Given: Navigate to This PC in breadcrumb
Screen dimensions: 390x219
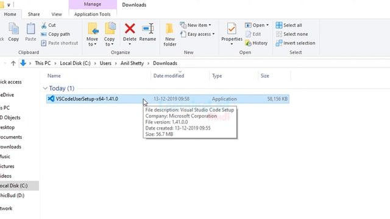Looking at the screenshot, I should [x=43, y=63].
